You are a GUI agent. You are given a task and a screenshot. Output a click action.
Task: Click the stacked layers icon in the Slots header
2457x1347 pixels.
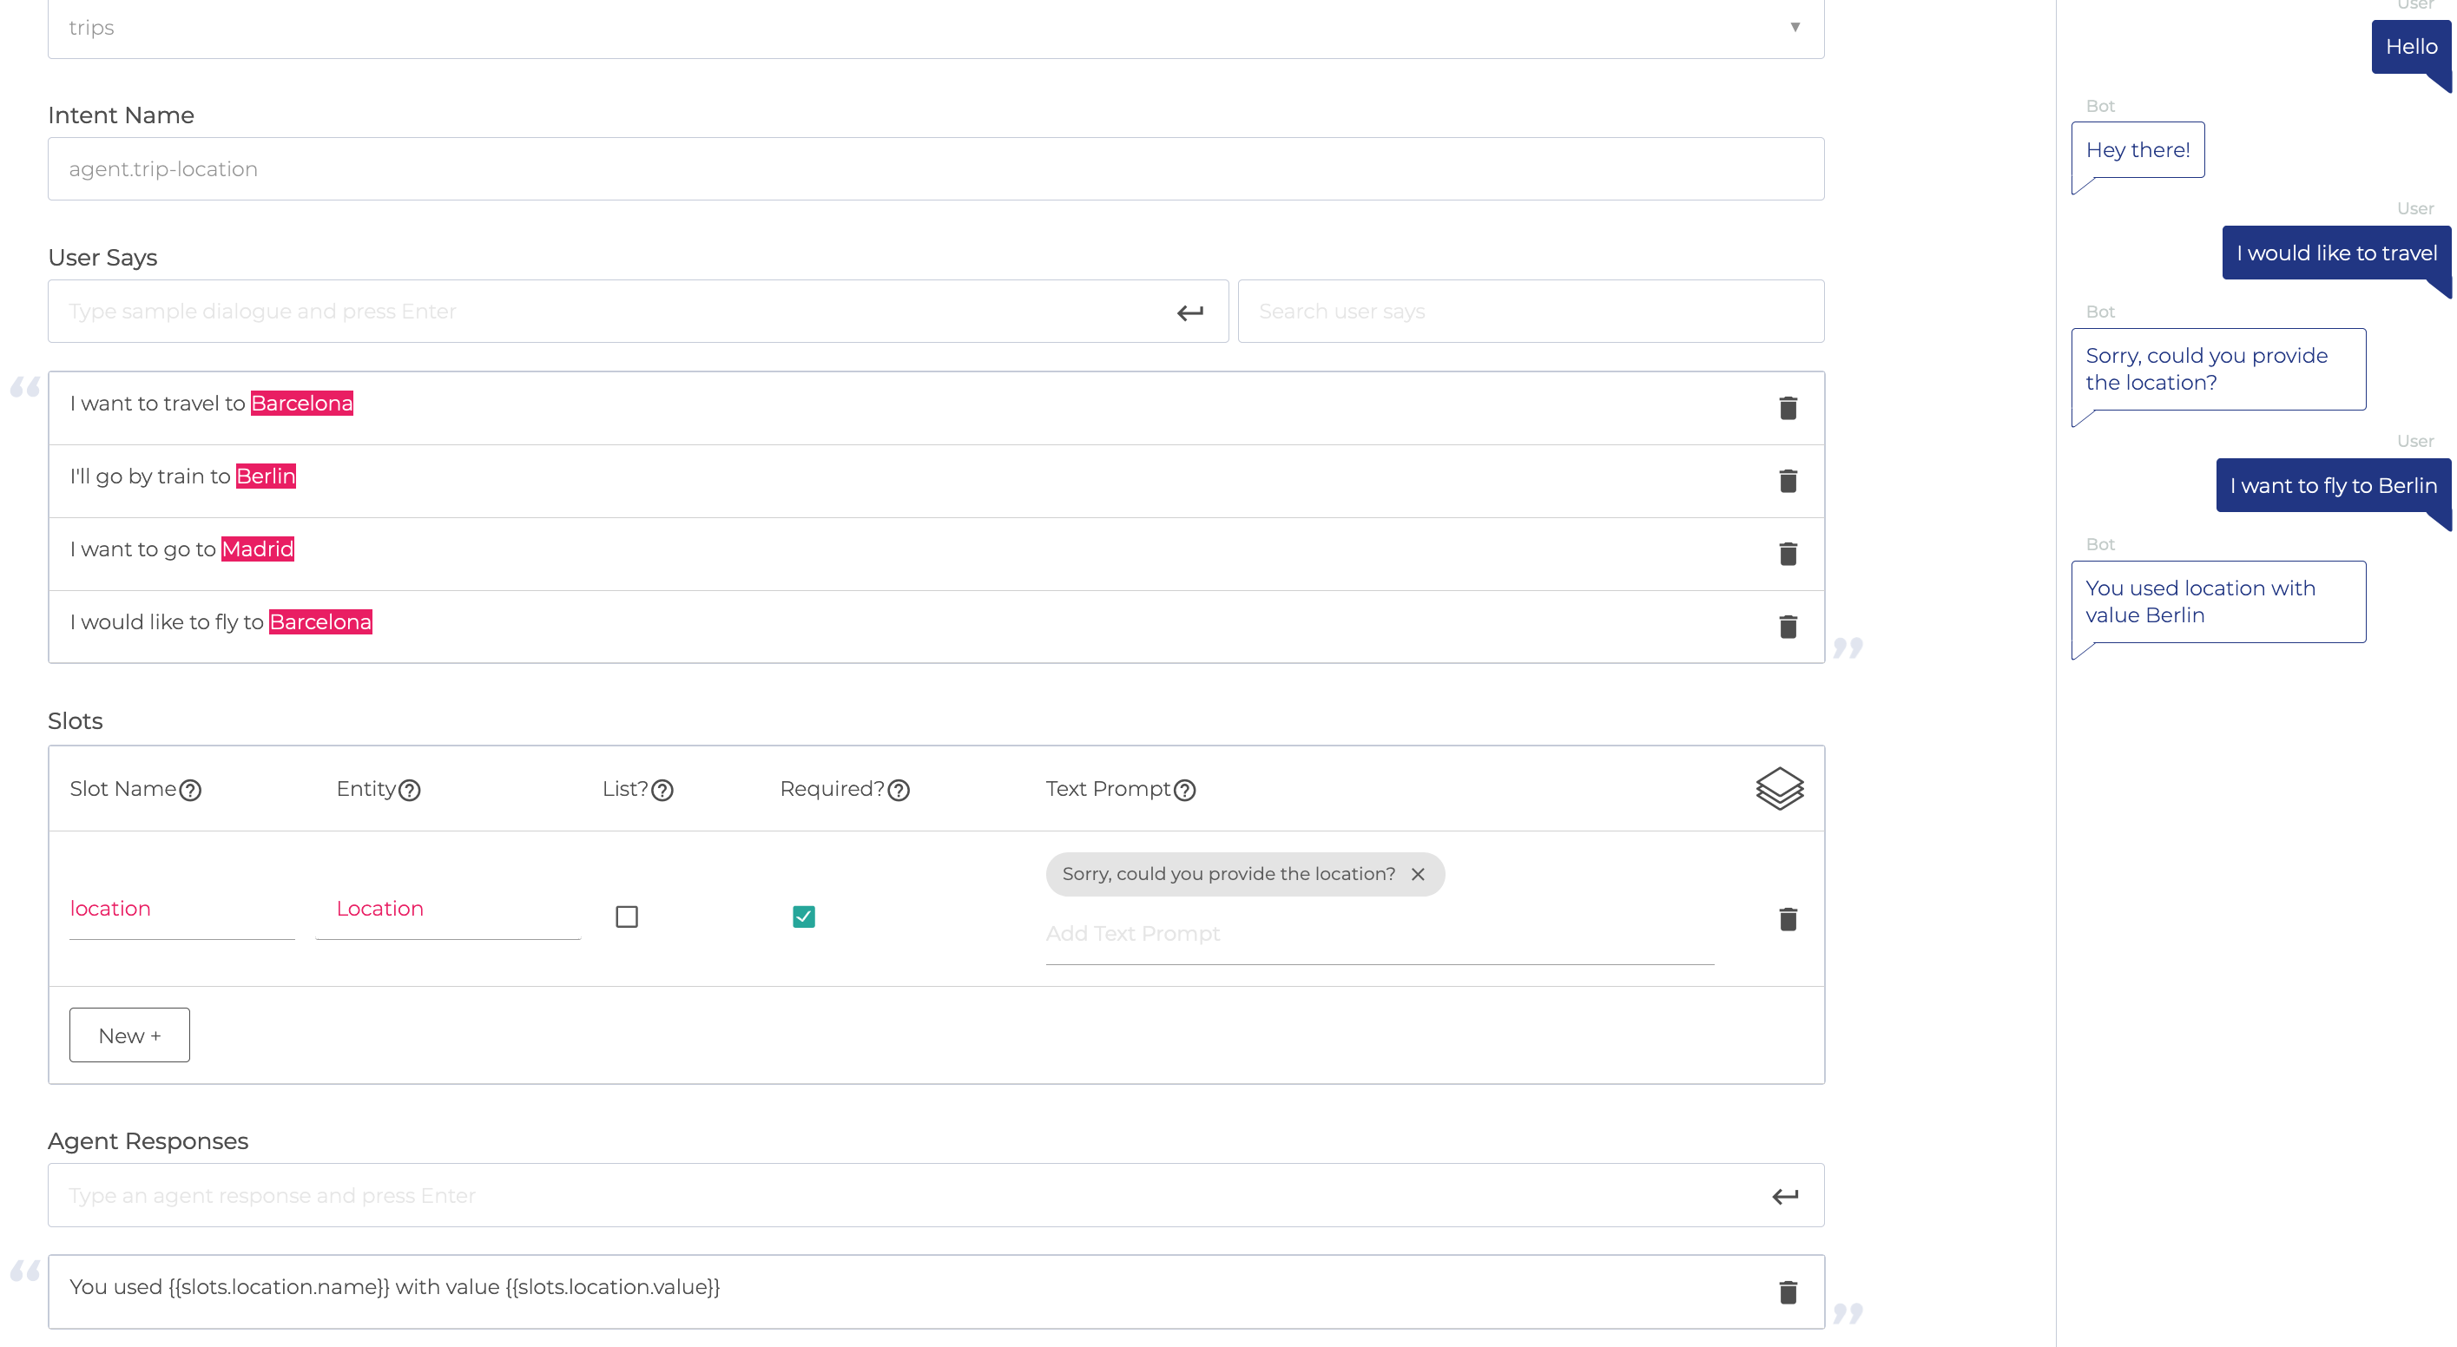click(x=1779, y=788)
